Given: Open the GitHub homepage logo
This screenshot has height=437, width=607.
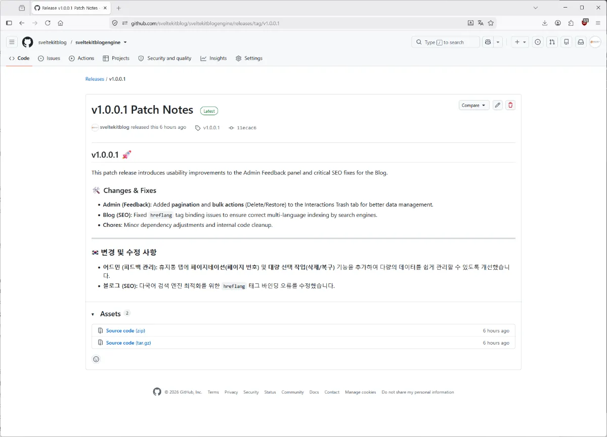Looking at the screenshot, I should (27, 42).
